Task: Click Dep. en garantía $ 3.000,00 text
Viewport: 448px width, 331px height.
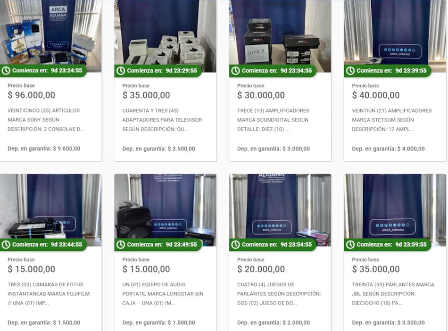Action: tap(274, 149)
